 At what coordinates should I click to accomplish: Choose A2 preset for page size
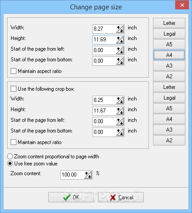[169, 76]
